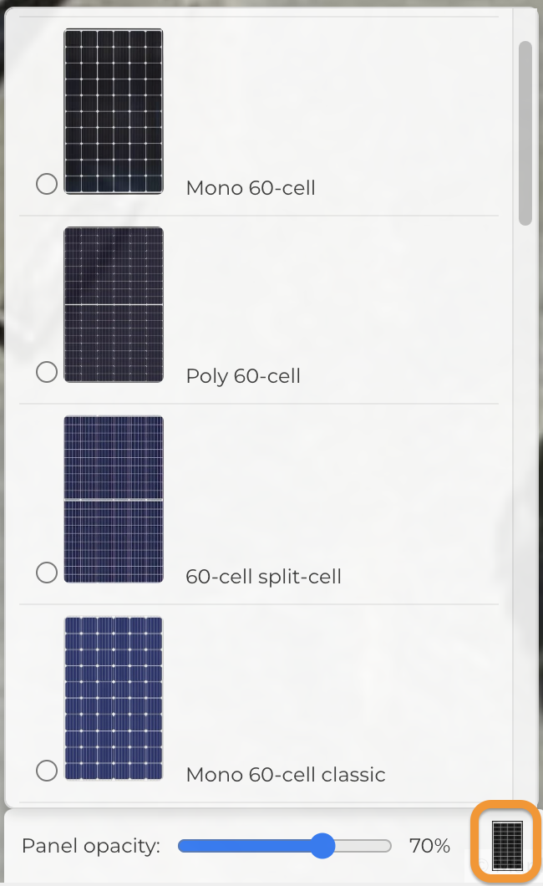Choose the 60-cell split-cell radio button

pyautogui.click(x=47, y=573)
